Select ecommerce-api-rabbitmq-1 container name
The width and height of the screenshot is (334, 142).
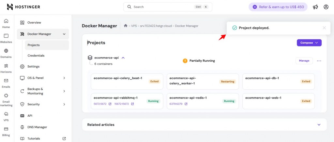pos(116,98)
